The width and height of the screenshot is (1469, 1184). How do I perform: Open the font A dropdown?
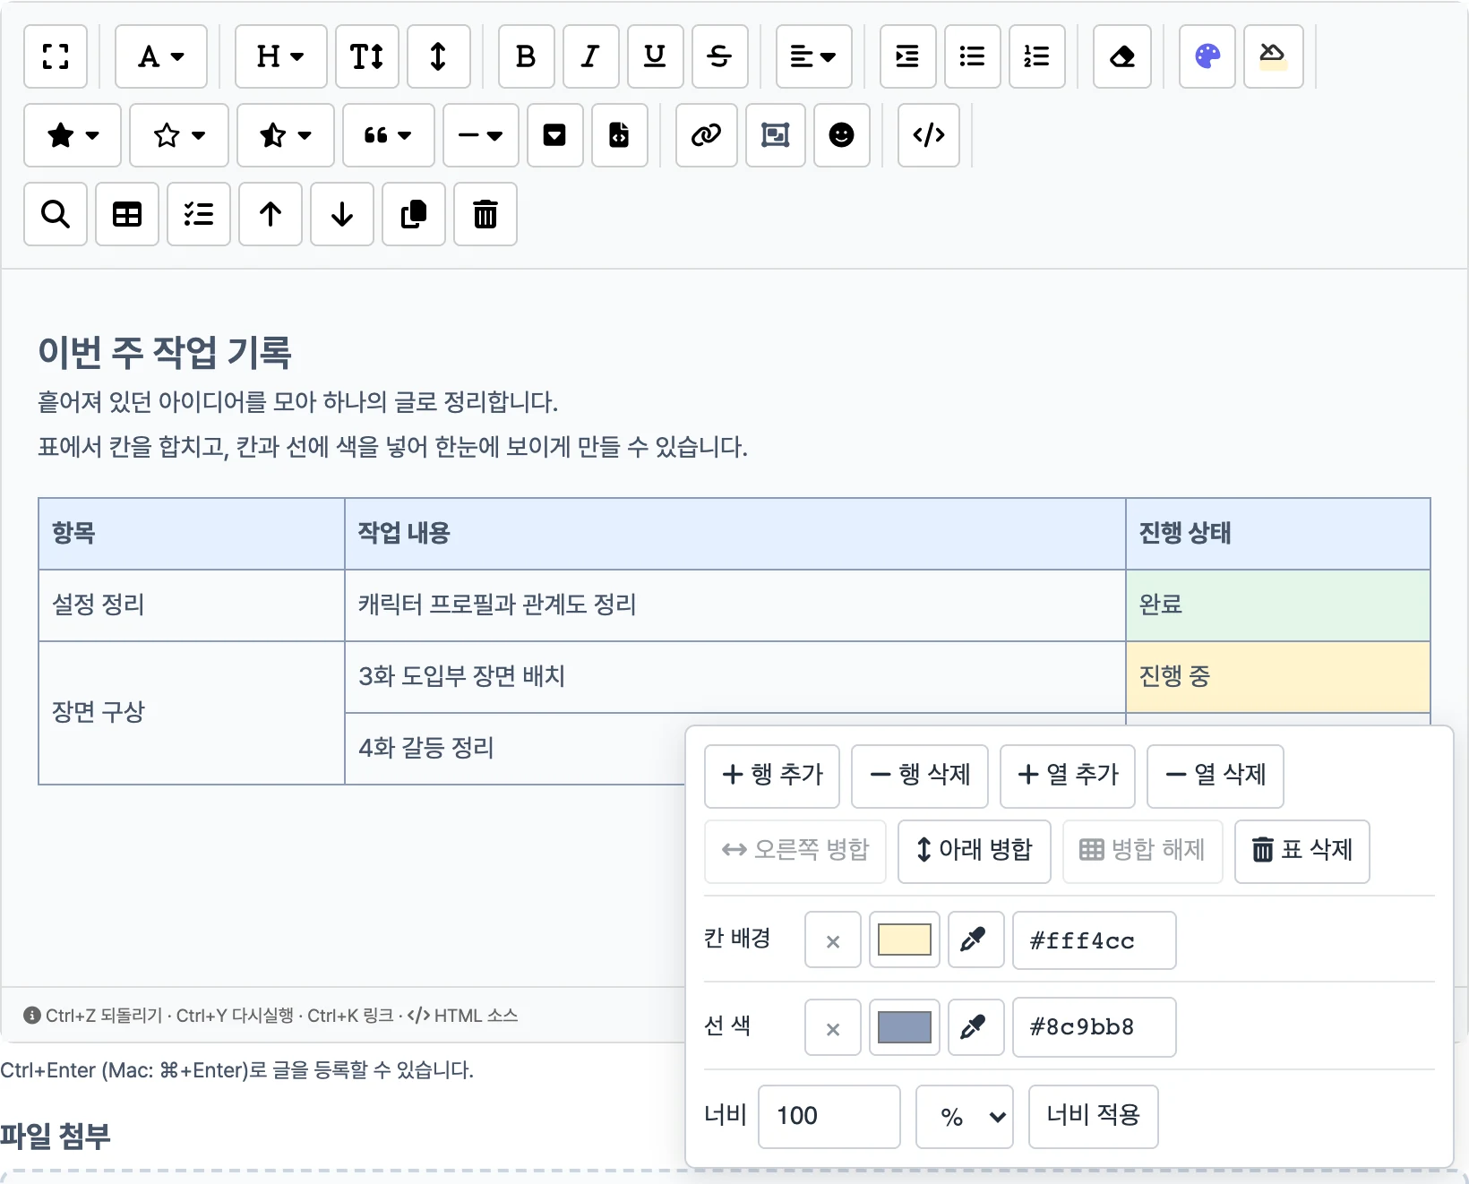[x=161, y=56]
